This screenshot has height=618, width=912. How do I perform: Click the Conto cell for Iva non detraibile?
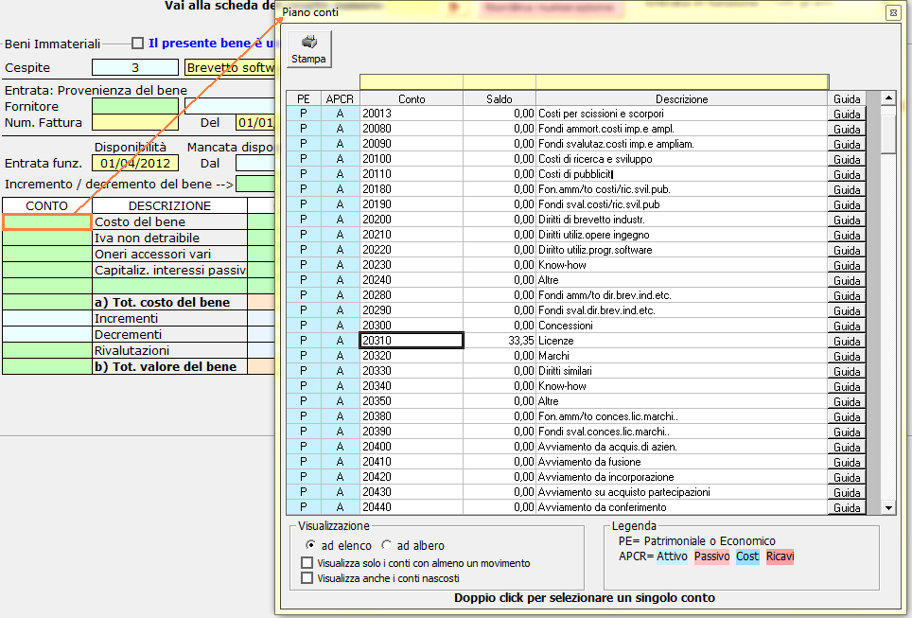pyautogui.click(x=47, y=238)
